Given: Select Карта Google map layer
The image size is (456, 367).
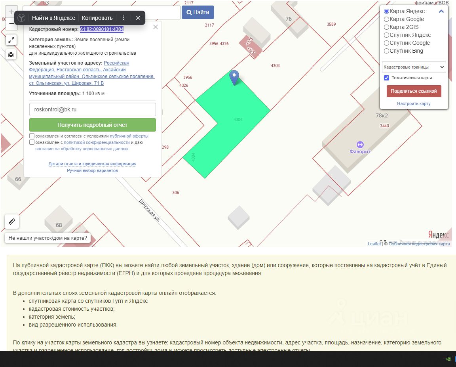Looking at the screenshot, I should pyautogui.click(x=386, y=19).
